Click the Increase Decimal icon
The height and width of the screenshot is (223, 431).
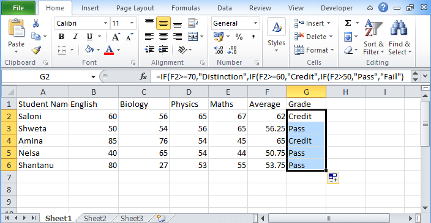click(219, 50)
